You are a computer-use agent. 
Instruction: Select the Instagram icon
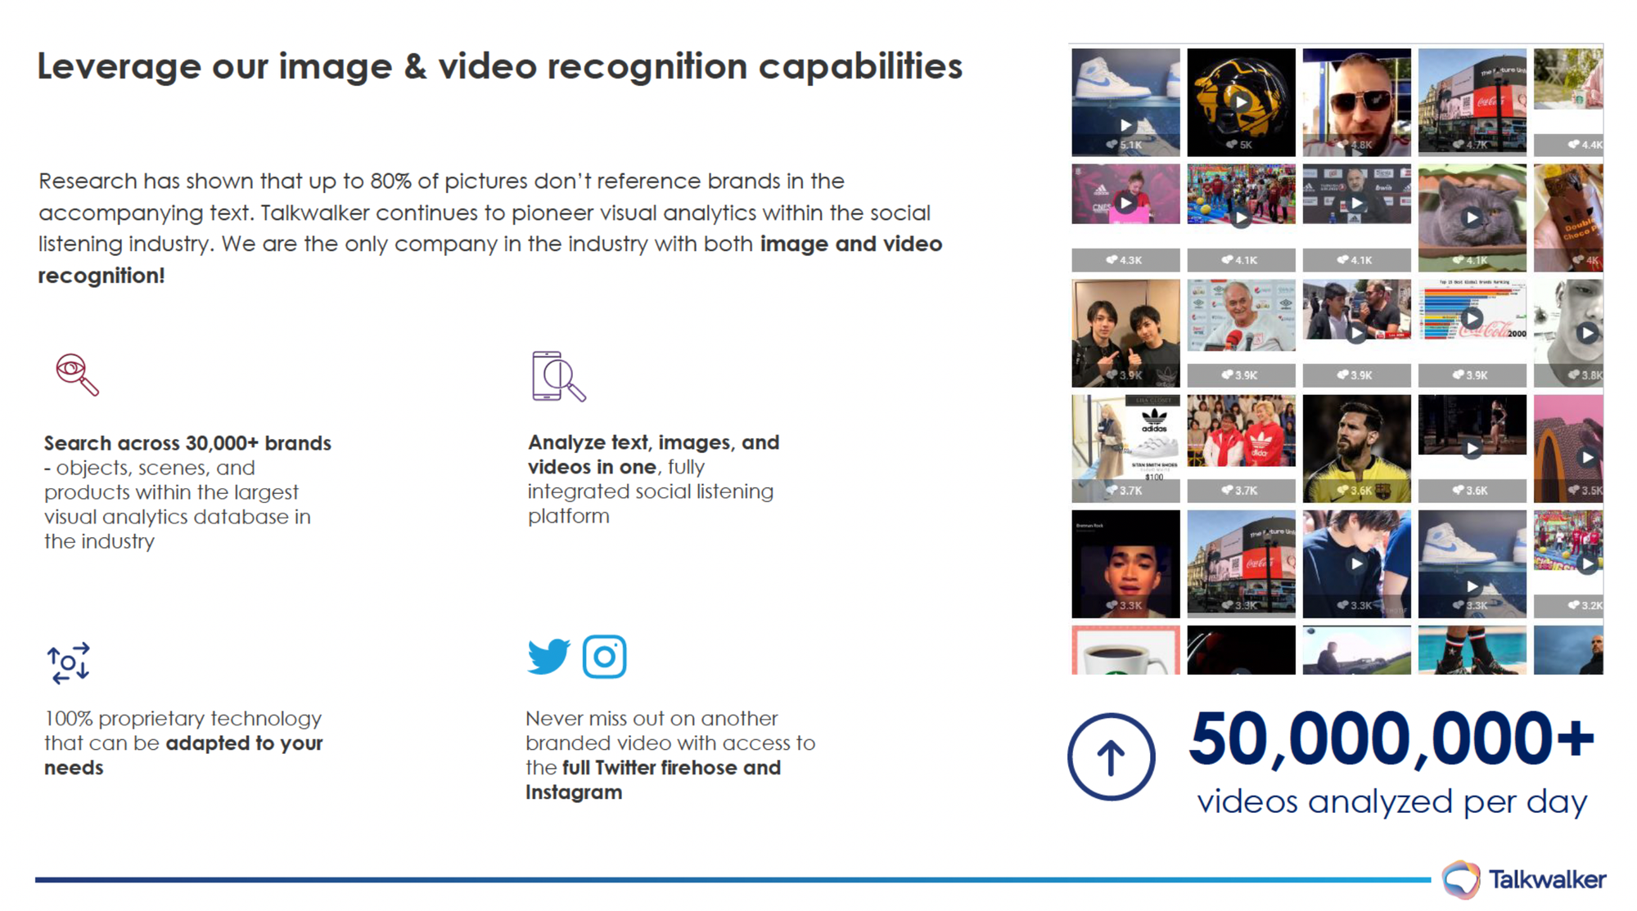click(605, 656)
